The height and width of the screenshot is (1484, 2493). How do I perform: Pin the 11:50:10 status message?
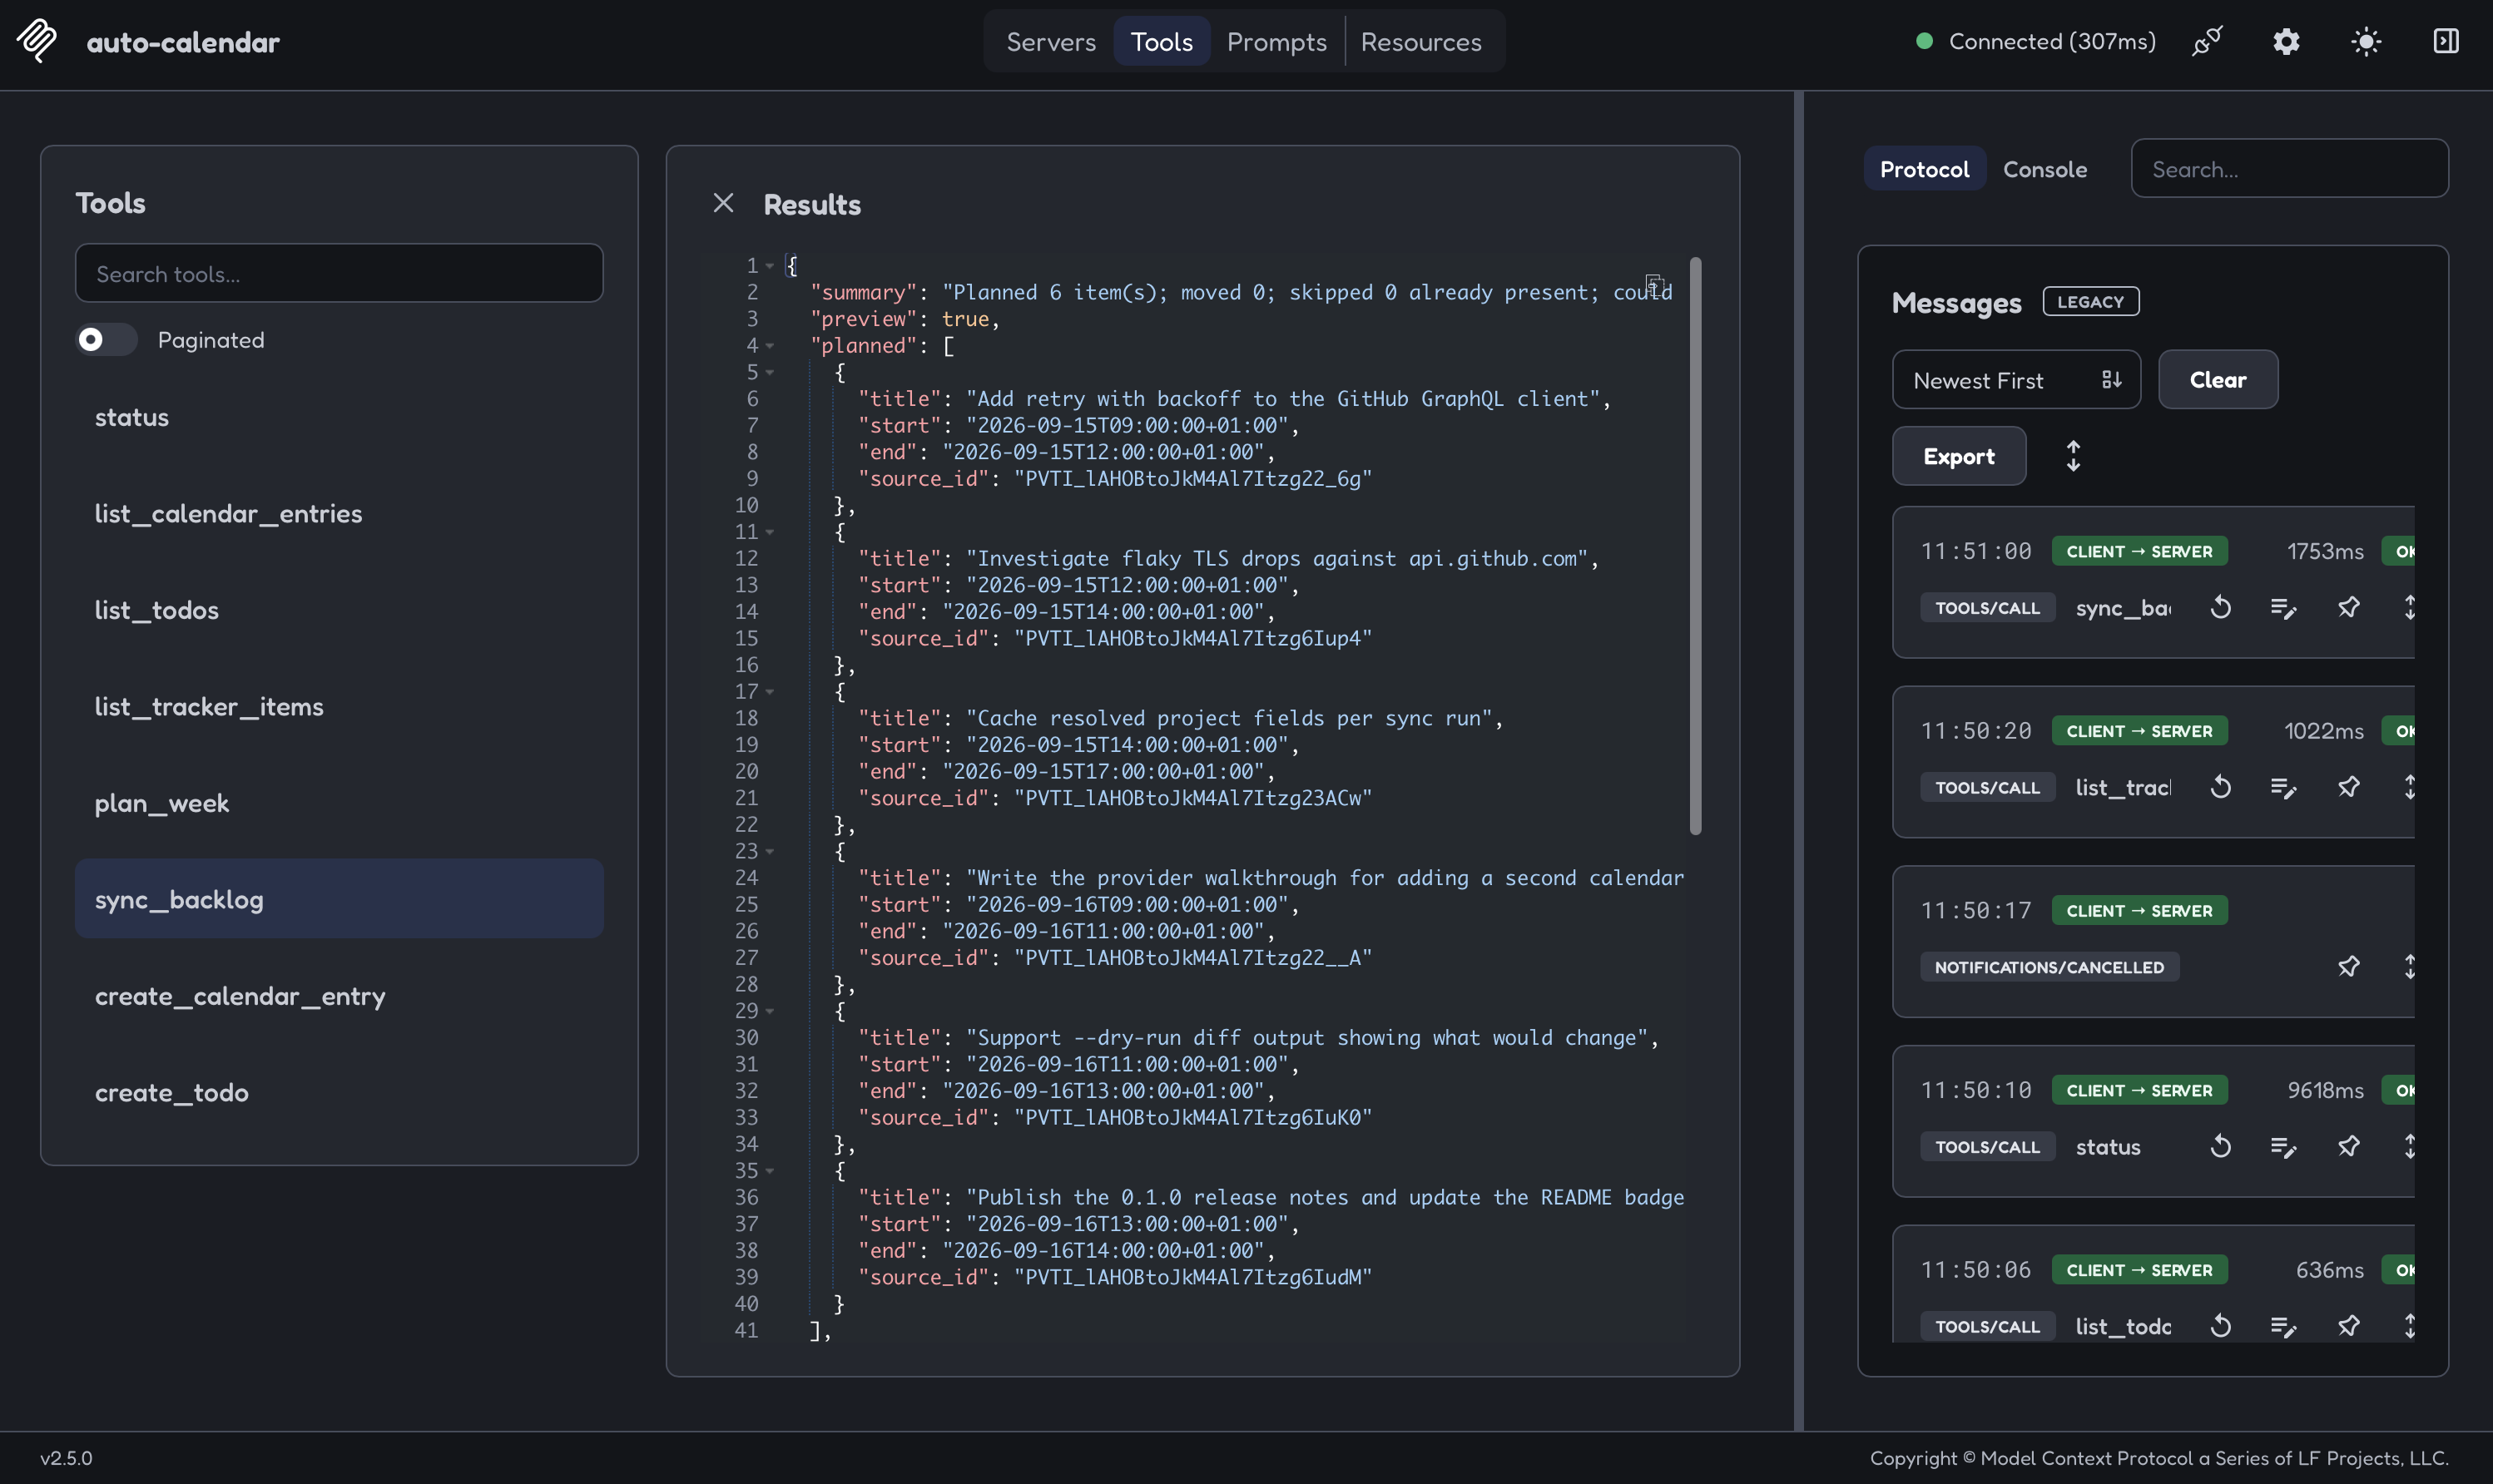[x=2348, y=1146]
